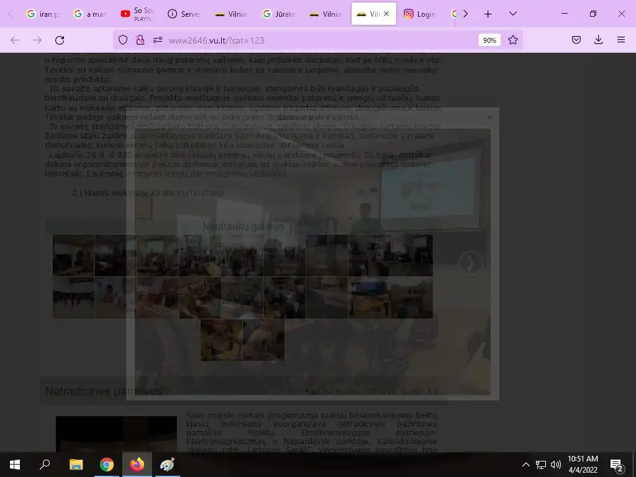
Task: Open the notification center
Action: pos(617,465)
